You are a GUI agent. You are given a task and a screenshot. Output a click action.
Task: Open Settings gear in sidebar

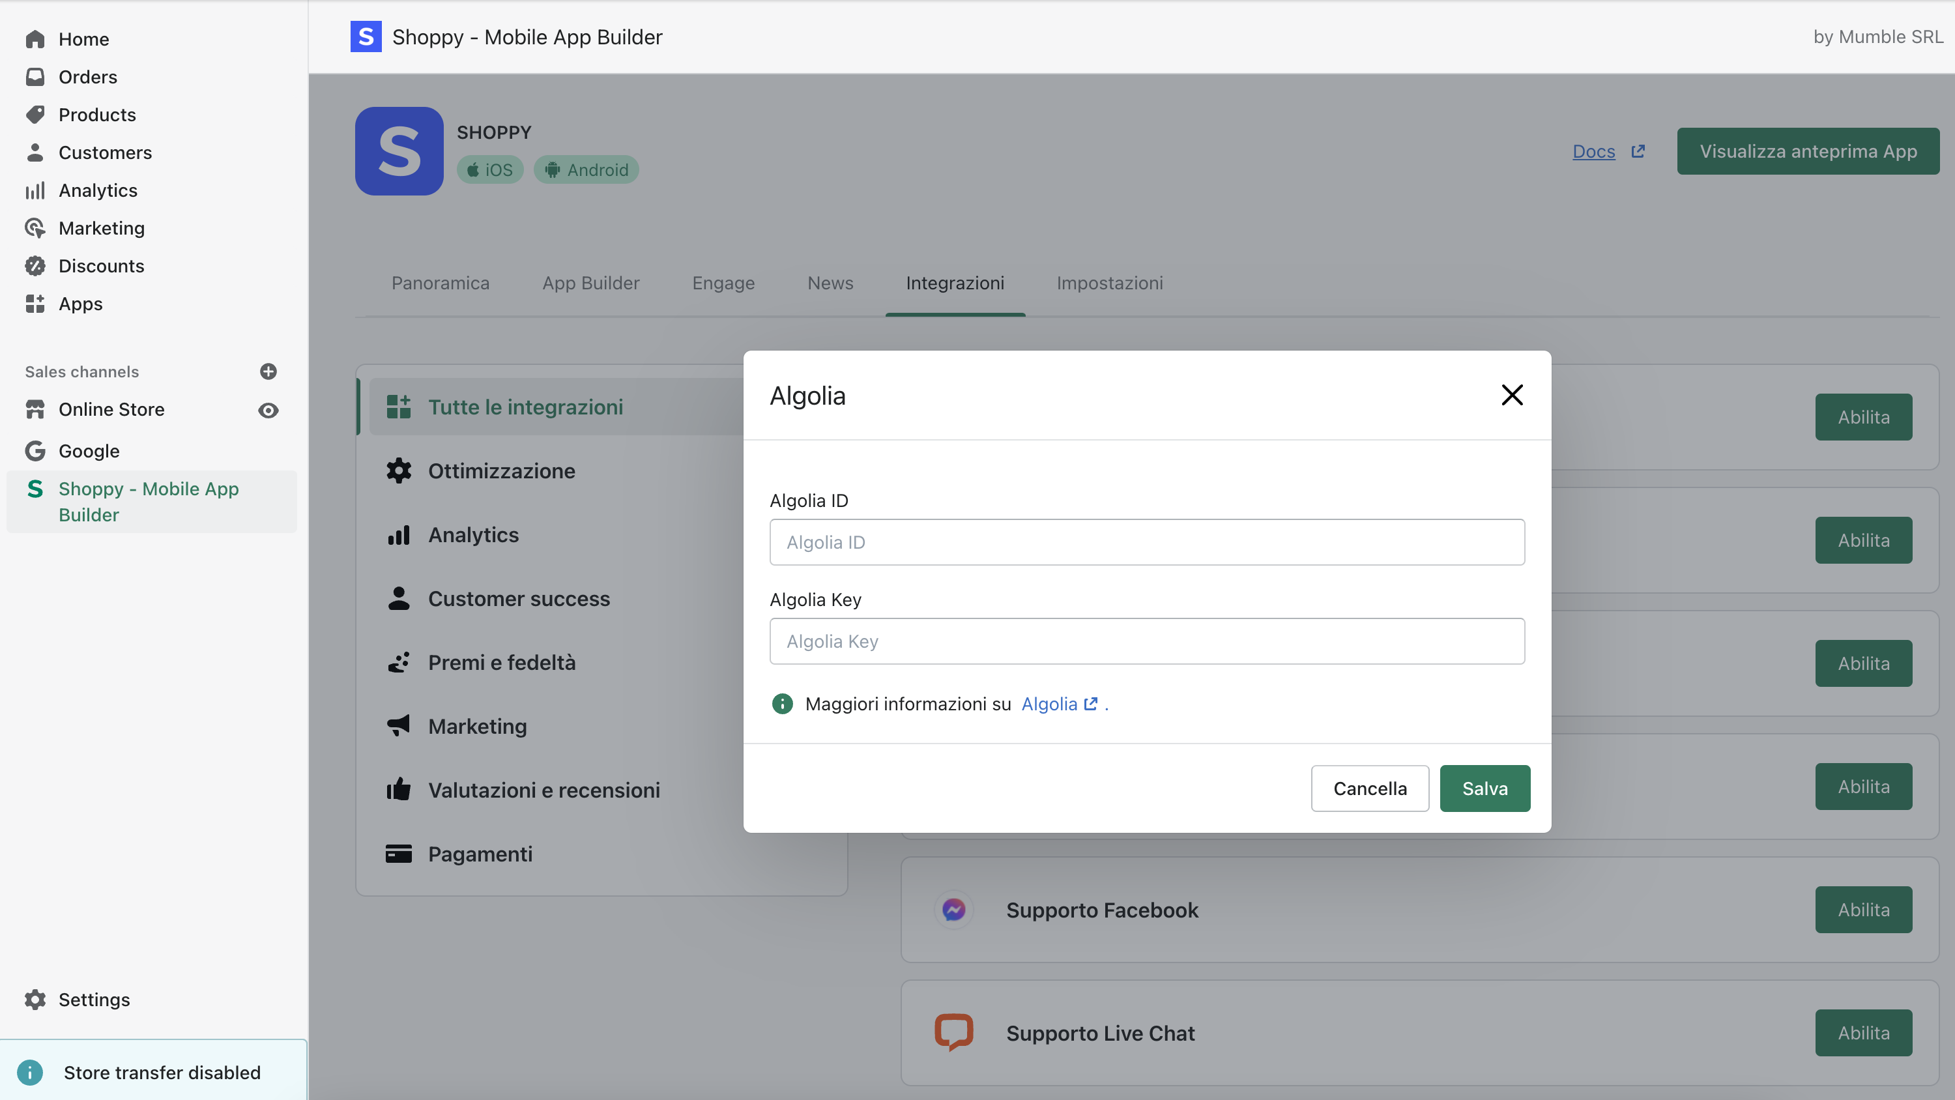(35, 999)
